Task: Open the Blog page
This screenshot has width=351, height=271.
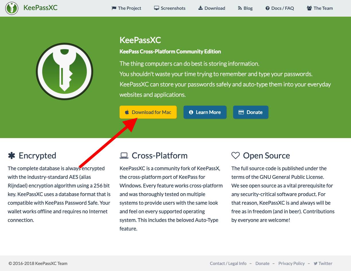Action: tap(248, 8)
